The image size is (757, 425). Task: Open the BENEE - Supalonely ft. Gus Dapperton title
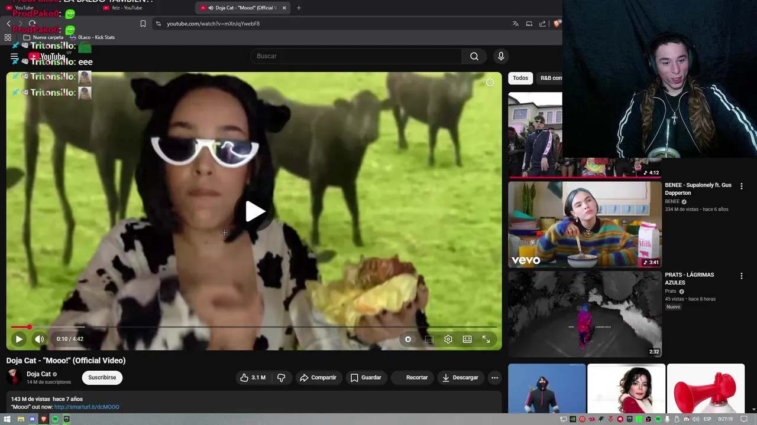click(698, 189)
